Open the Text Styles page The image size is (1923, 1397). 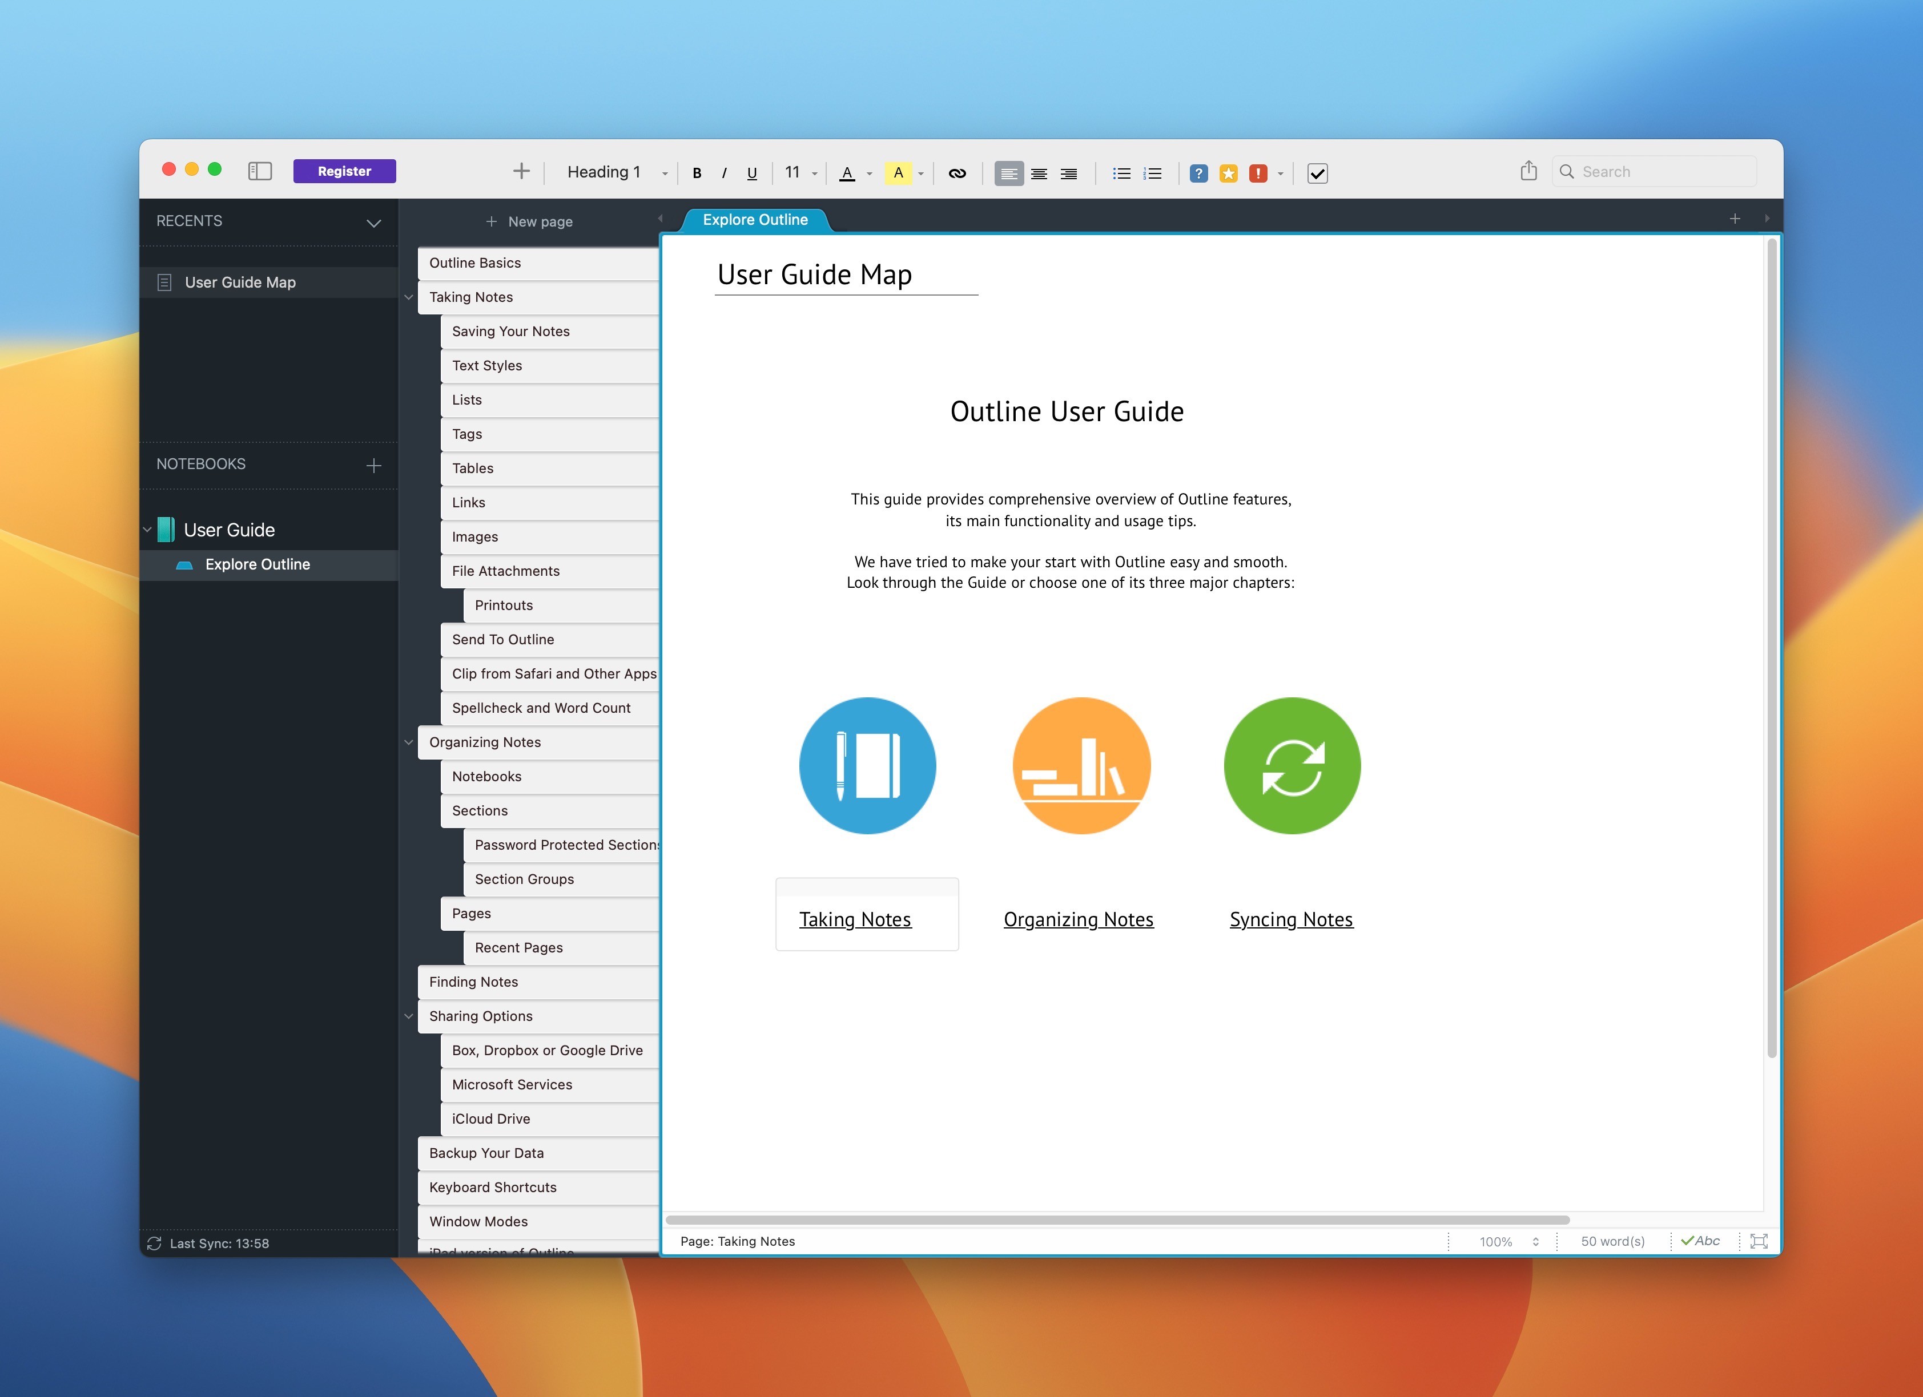click(x=550, y=365)
